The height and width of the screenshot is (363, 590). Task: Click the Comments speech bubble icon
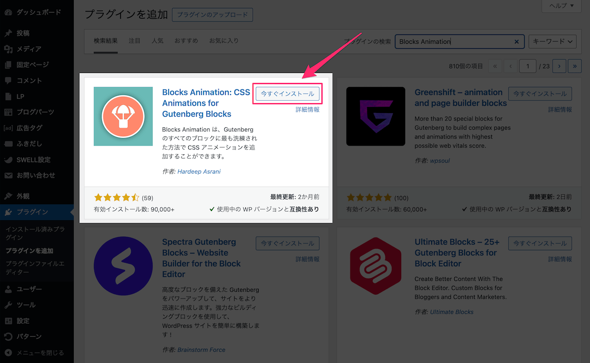8,81
